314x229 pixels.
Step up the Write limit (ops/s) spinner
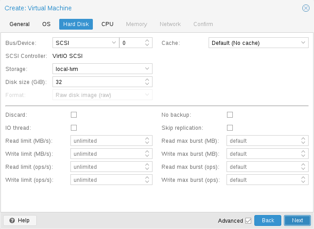(x=147, y=178)
